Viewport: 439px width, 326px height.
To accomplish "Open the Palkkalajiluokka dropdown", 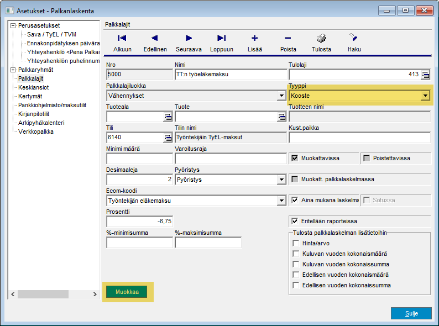I will click(x=281, y=96).
